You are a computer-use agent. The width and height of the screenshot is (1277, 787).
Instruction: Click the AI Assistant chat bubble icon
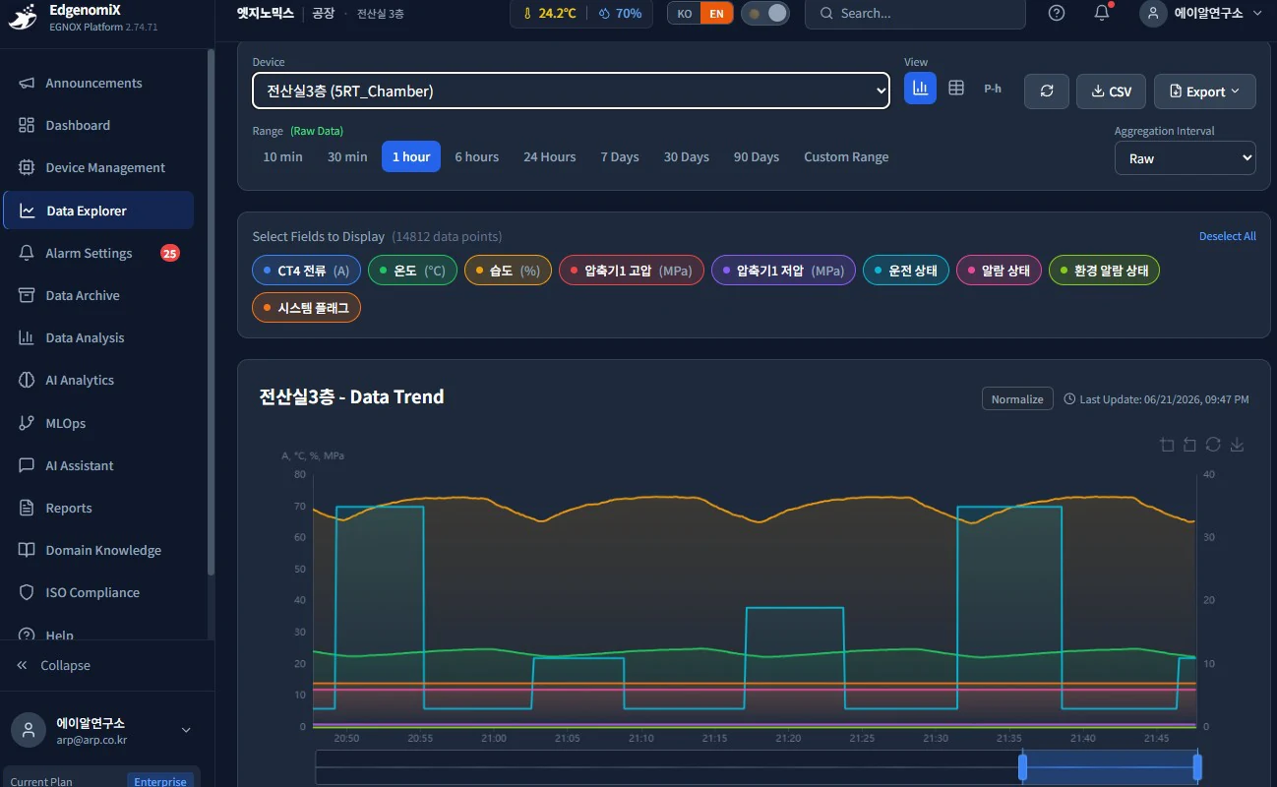27,465
